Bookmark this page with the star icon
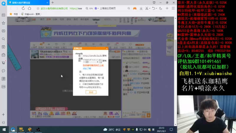Screen dimensions: 236x133 point(38,9)
